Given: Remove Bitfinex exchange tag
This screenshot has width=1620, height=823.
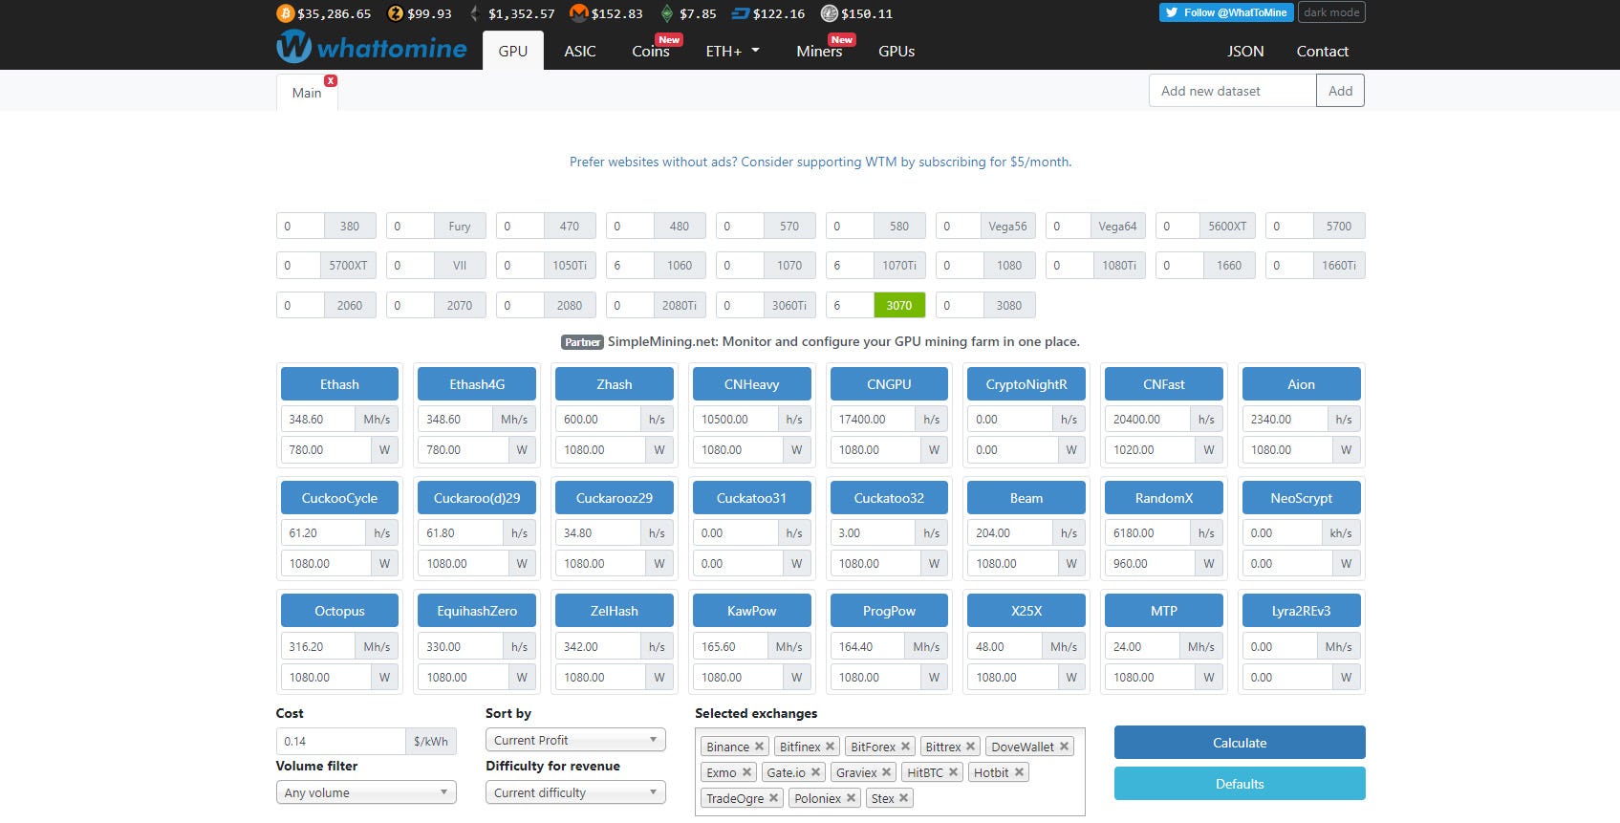Looking at the screenshot, I should (831, 747).
